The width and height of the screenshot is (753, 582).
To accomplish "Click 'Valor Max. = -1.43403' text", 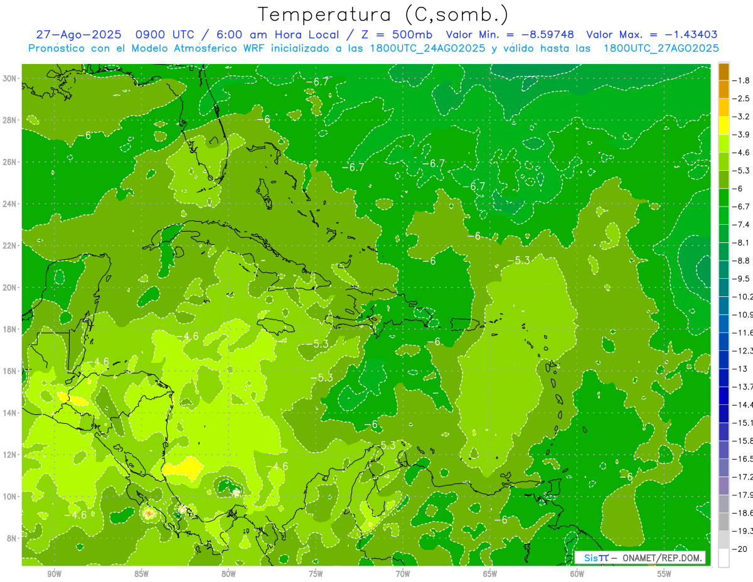I will (652, 35).
